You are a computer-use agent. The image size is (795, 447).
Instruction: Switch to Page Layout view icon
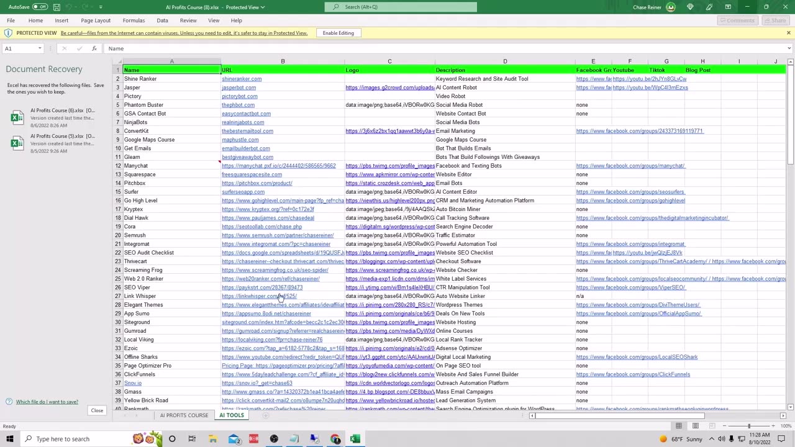tap(696, 426)
